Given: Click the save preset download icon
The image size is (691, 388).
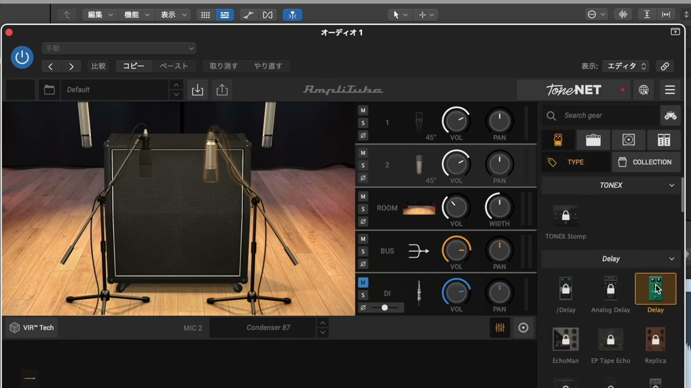Looking at the screenshot, I should (x=198, y=89).
